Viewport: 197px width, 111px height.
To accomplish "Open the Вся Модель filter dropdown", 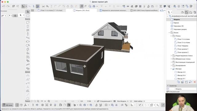I will click(x=123, y=101).
